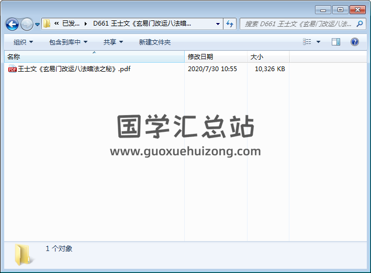Click the search magnifier icon
Viewport: 371px width, 273px height.
click(x=360, y=24)
